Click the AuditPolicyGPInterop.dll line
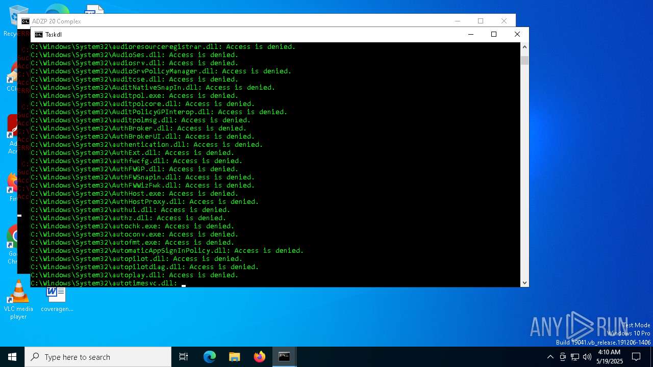The height and width of the screenshot is (367, 653). (x=159, y=112)
